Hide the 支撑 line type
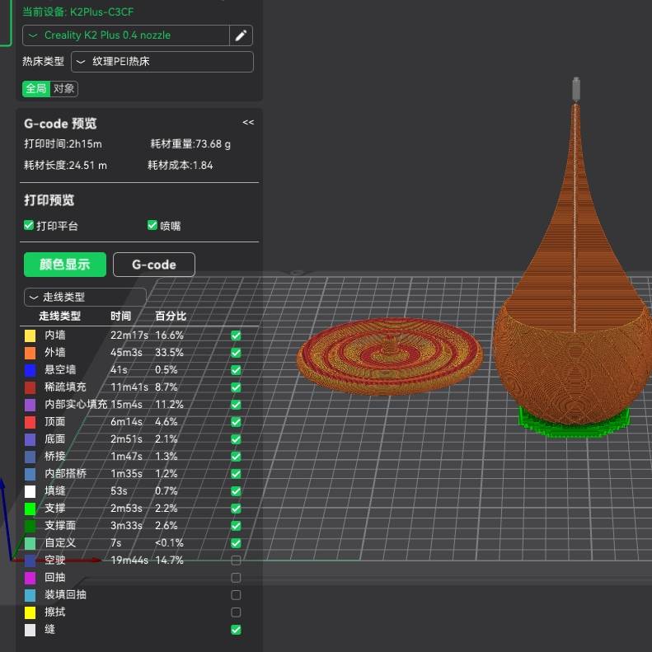Image resolution: width=652 pixels, height=652 pixels. pos(236,509)
